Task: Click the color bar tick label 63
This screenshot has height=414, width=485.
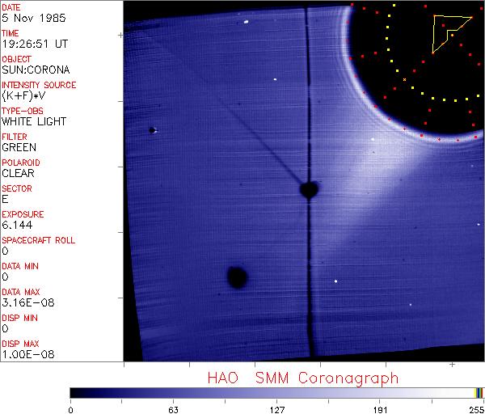Action: pyautogui.click(x=173, y=409)
